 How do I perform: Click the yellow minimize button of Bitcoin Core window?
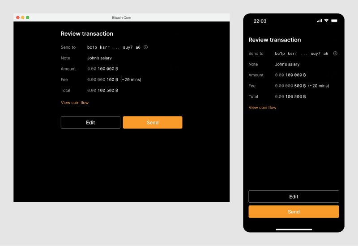[x=23, y=17]
